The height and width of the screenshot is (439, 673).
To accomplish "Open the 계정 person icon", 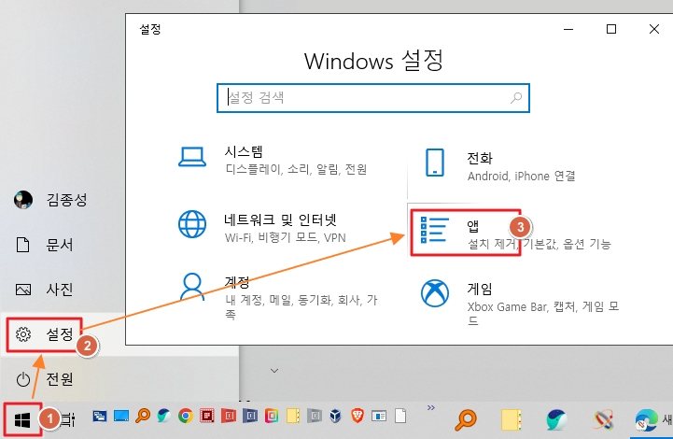I will 192,287.
